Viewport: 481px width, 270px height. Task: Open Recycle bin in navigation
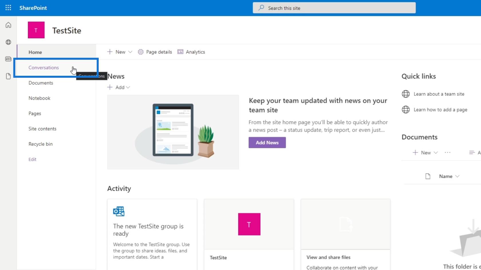[40, 144]
